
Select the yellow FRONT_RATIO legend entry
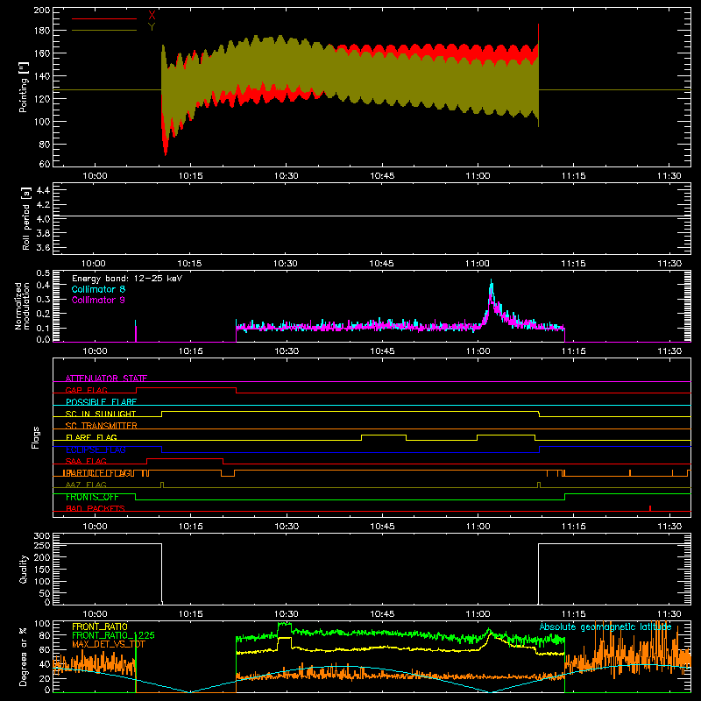[x=100, y=627]
